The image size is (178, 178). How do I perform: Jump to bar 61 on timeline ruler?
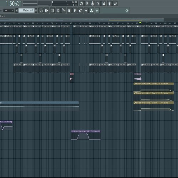(x=109, y=23)
